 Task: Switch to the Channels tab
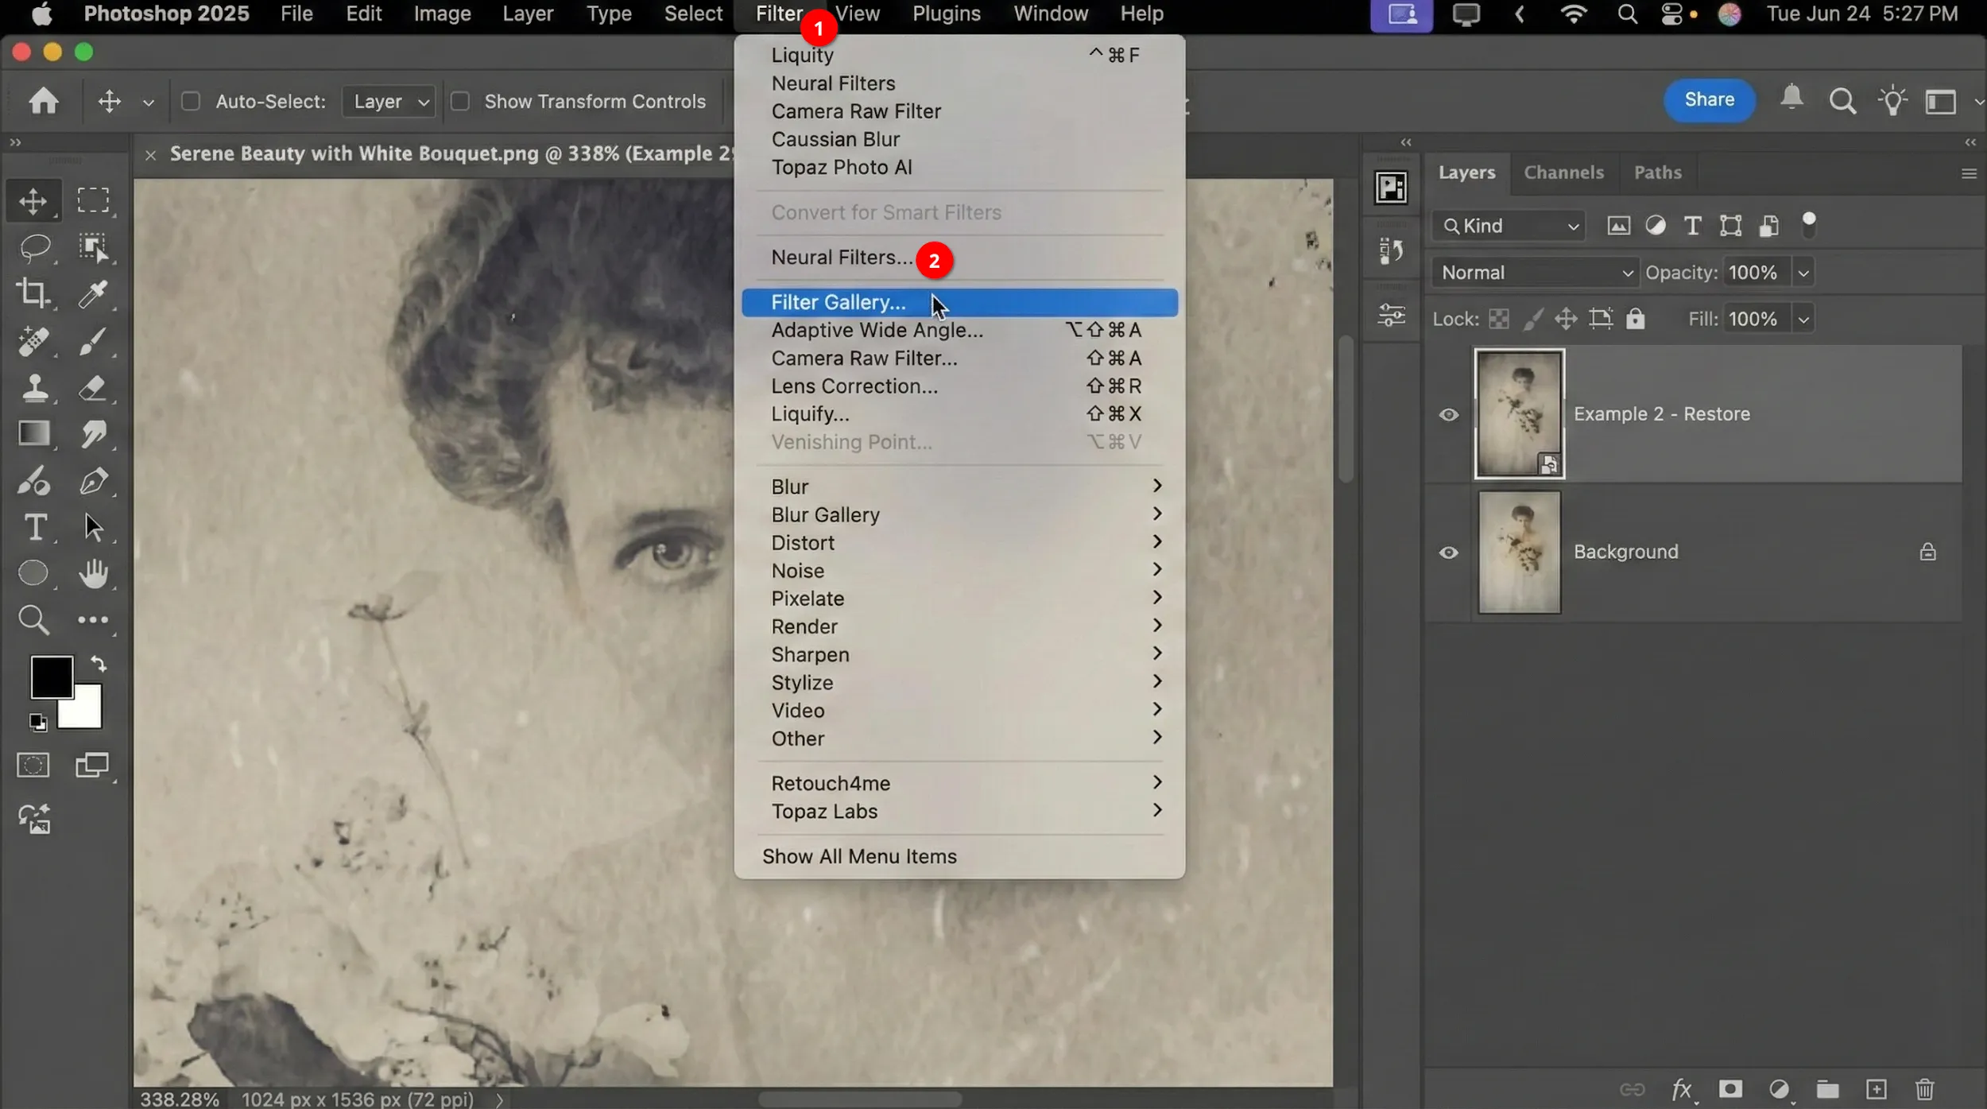[1563, 172]
